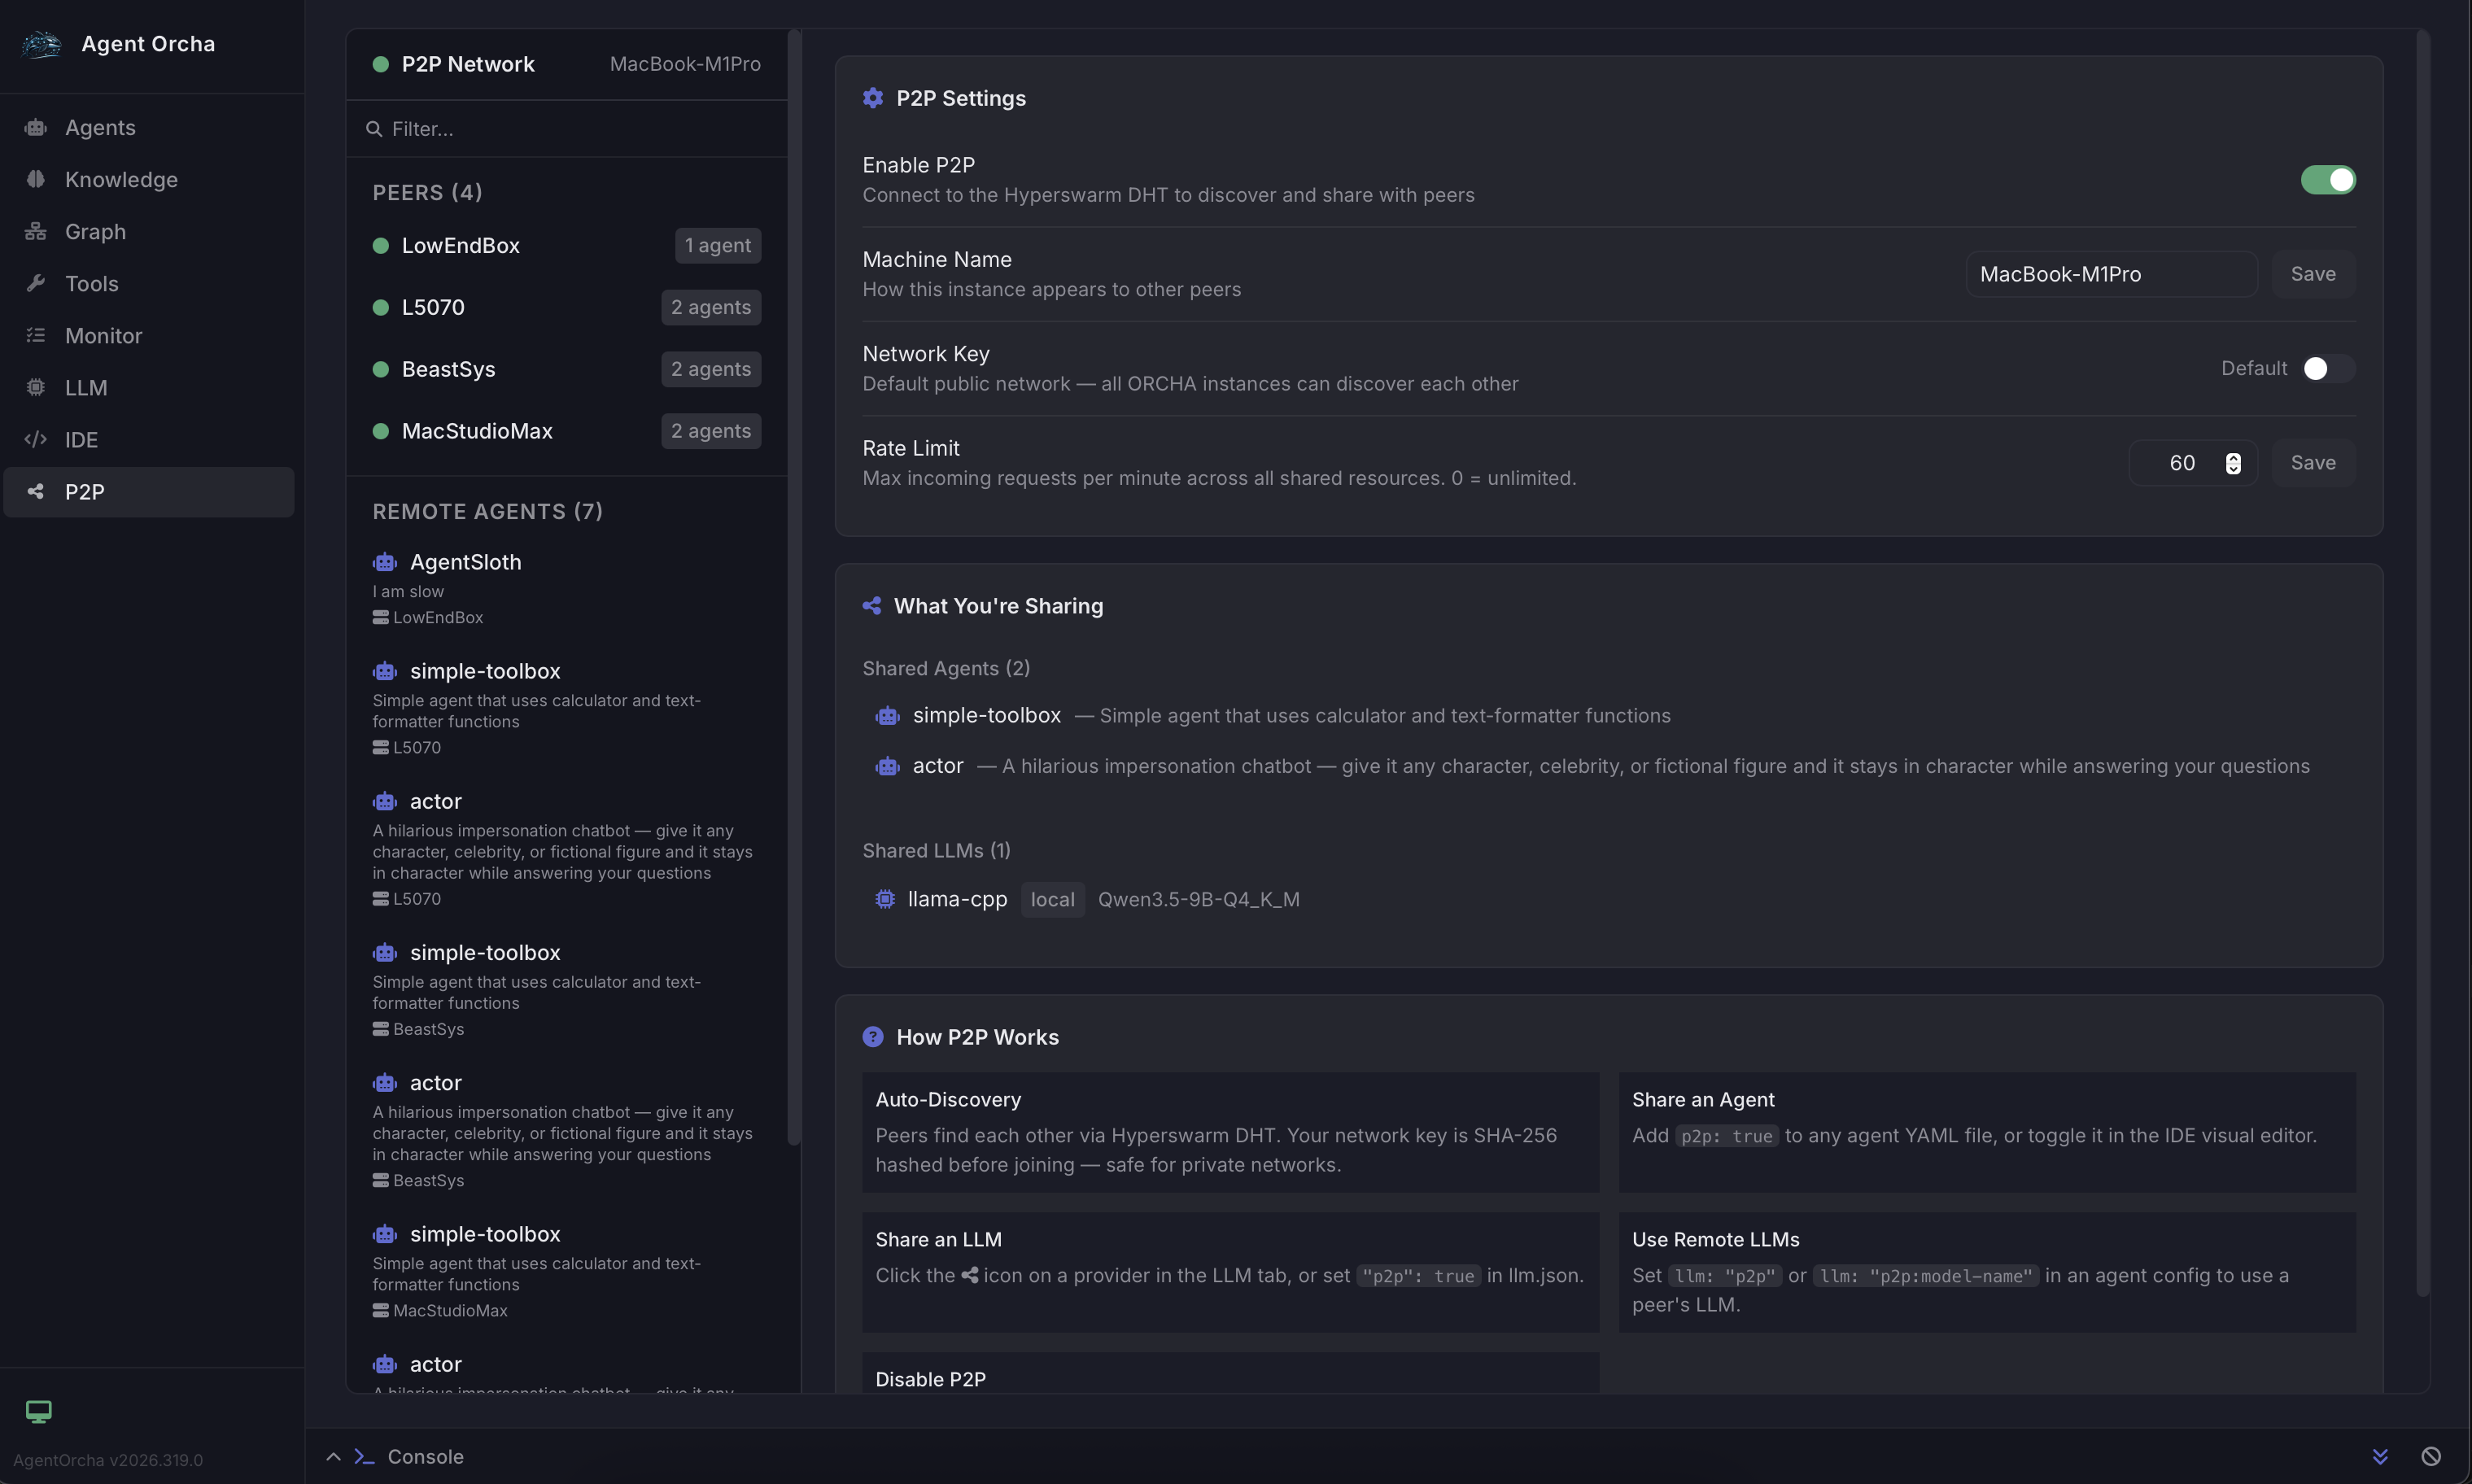Save the Machine Name setting
2472x1484 pixels.
point(2312,274)
